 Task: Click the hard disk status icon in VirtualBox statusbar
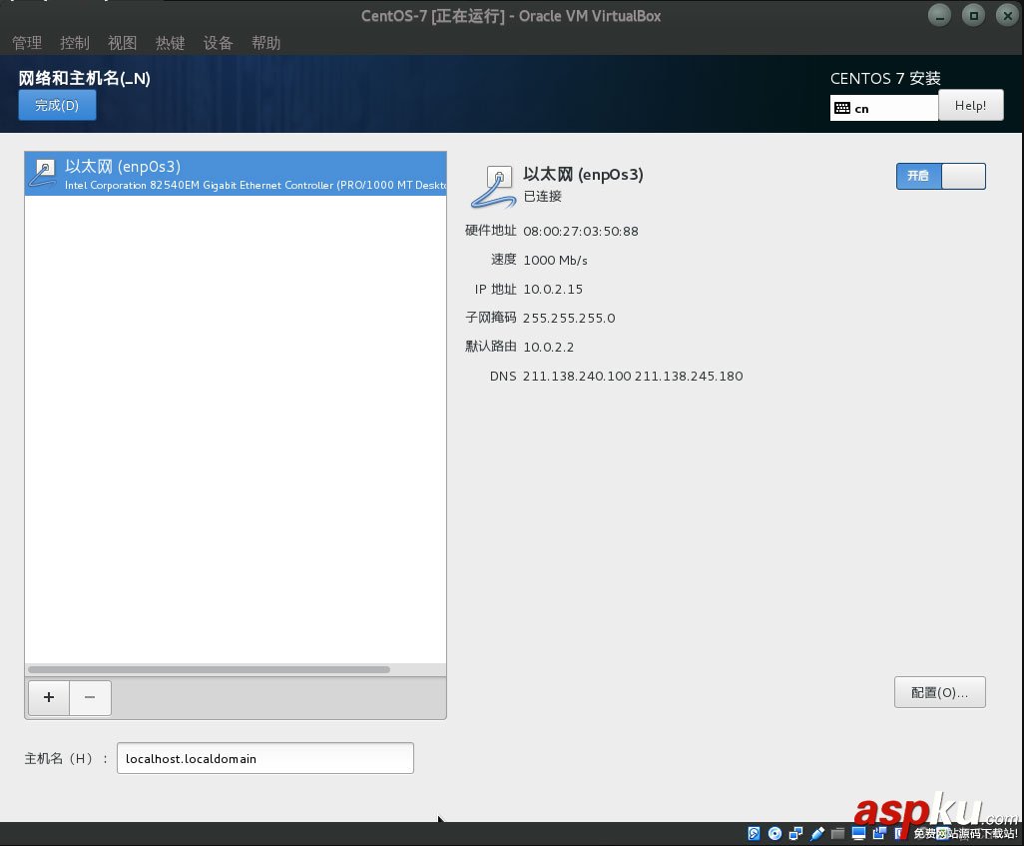point(754,833)
